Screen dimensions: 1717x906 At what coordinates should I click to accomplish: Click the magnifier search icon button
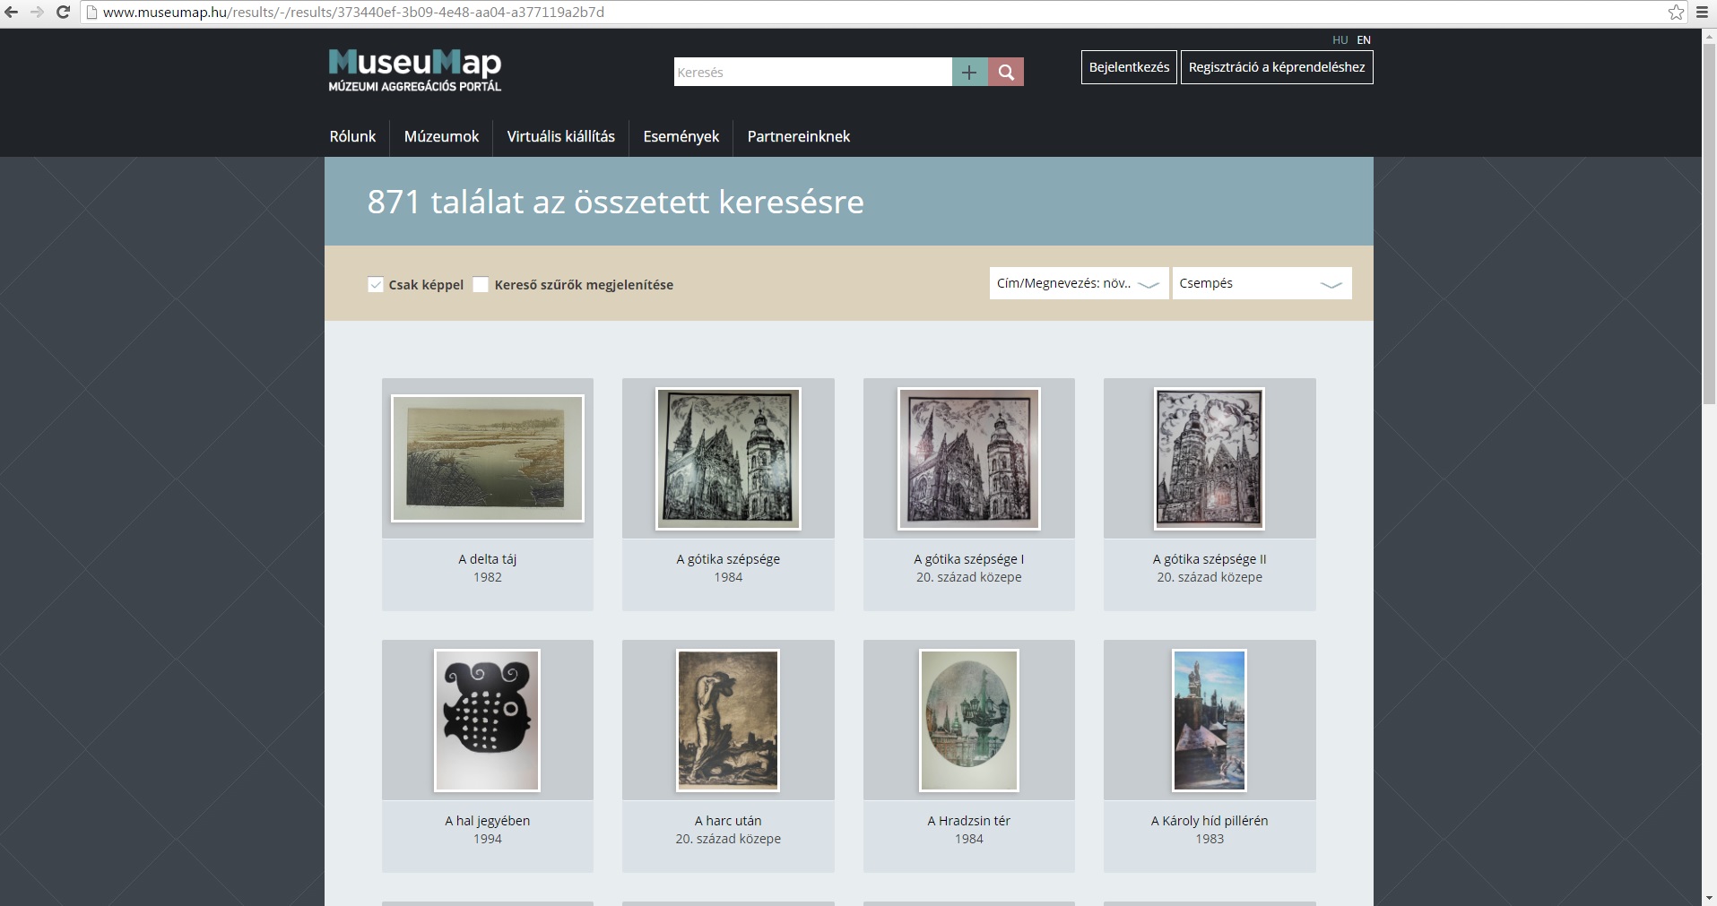(1006, 73)
